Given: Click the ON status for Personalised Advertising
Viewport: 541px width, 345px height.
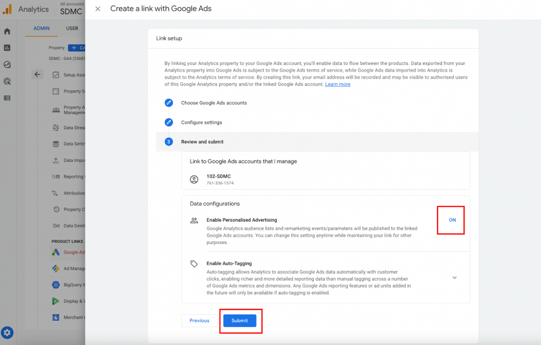Looking at the screenshot, I should click(452, 220).
